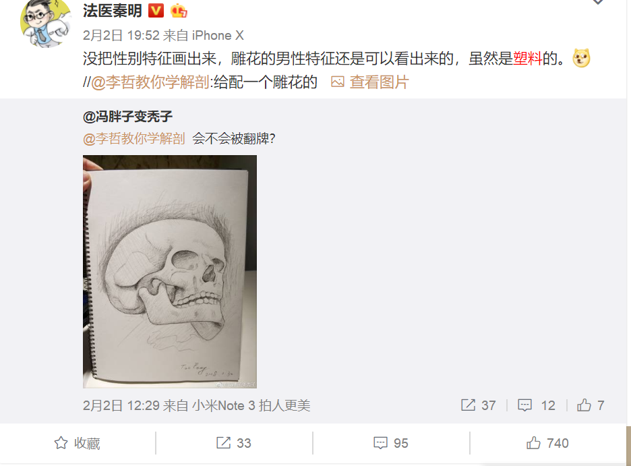Open 法医秦明 profile avatar
The image size is (631, 466).
(x=46, y=22)
